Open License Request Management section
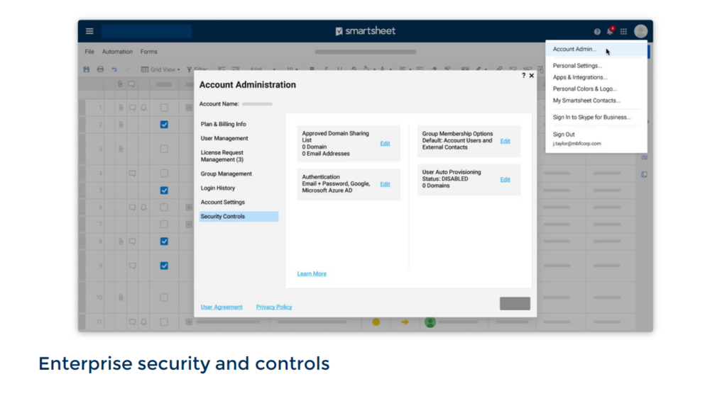The height and width of the screenshot is (408, 727). click(x=222, y=156)
